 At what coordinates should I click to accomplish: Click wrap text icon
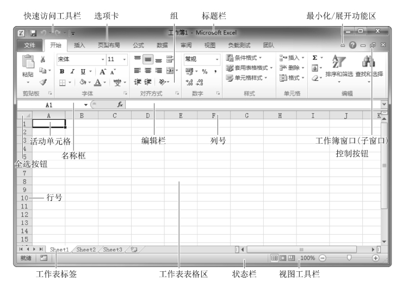pos(170,59)
